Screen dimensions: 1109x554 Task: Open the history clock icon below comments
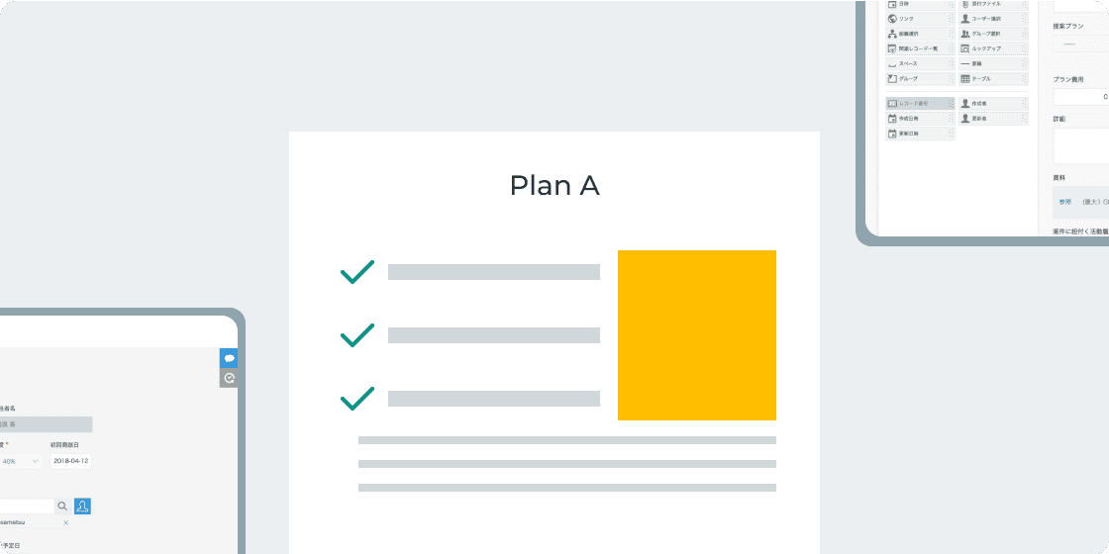pyautogui.click(x=229, y=378)
